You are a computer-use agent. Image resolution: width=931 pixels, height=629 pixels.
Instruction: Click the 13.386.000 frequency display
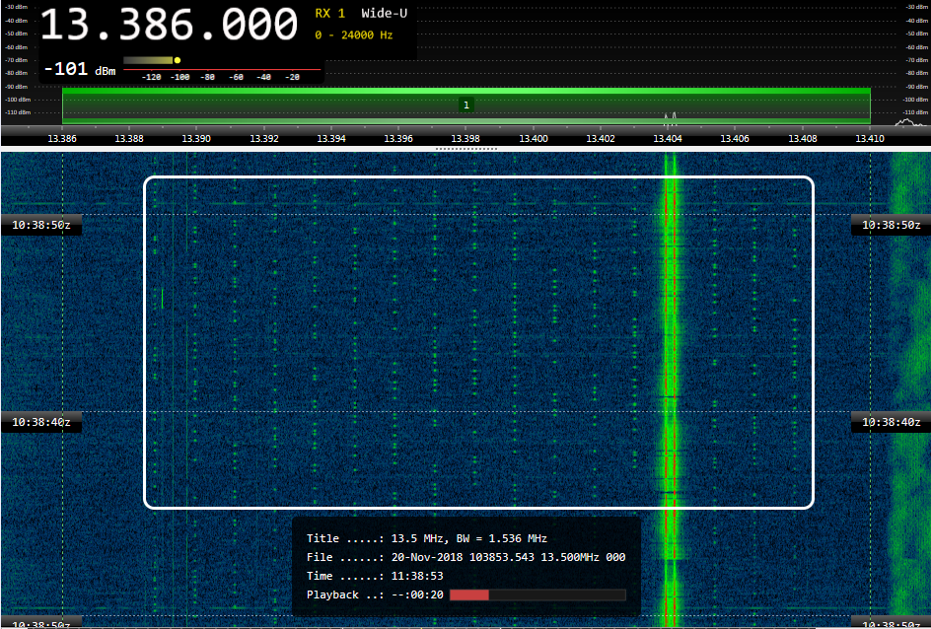pos(169,26)
